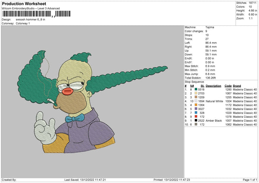Click the red swatch in row 8
This screenshot has width=259, height=183.
(x=196, y=117)
